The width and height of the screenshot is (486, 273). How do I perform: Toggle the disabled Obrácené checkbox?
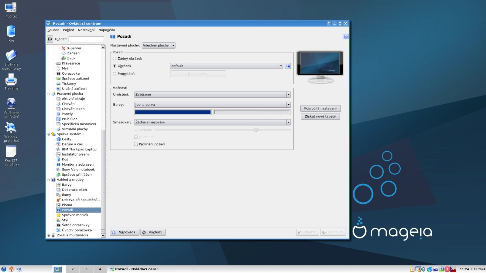point(136,137)
